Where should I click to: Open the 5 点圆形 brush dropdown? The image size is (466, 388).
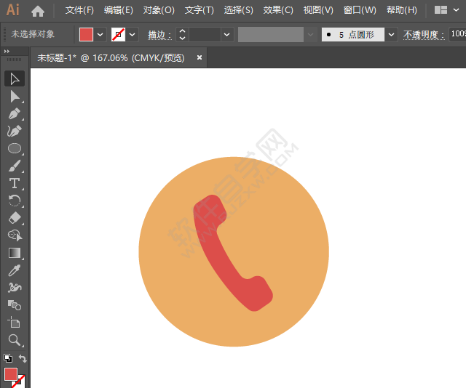[392, 34]
